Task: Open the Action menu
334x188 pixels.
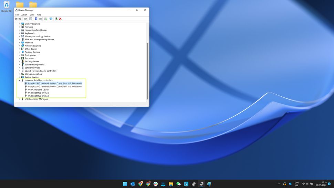Action: pyautogui.click(x=24, y=15)
